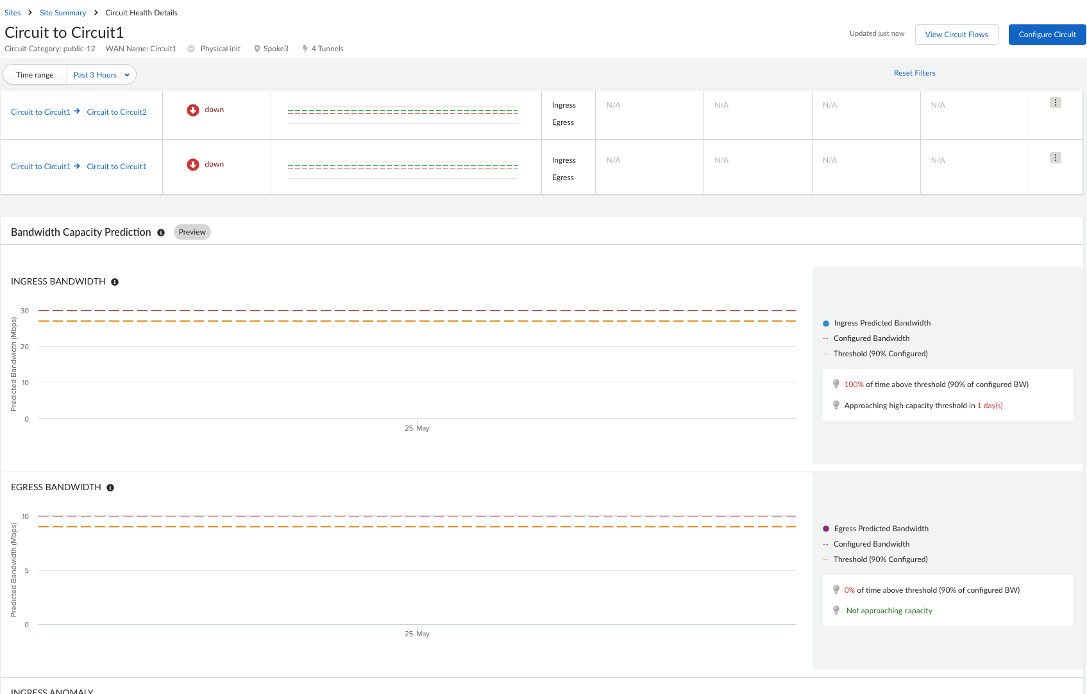1087x694 pixels.
Task: Click red down status icon in second row
Action: pyautogui.click(x=193, y=165)
